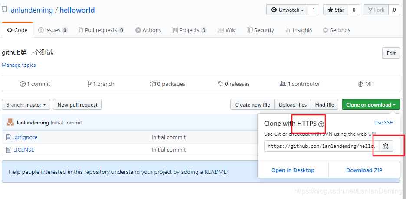
Task: View the 1 commit history
Action: [35, 84]
